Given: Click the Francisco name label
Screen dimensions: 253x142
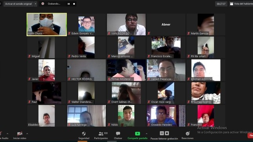Looking at the screenshot, I should click(x=197, y=125).
